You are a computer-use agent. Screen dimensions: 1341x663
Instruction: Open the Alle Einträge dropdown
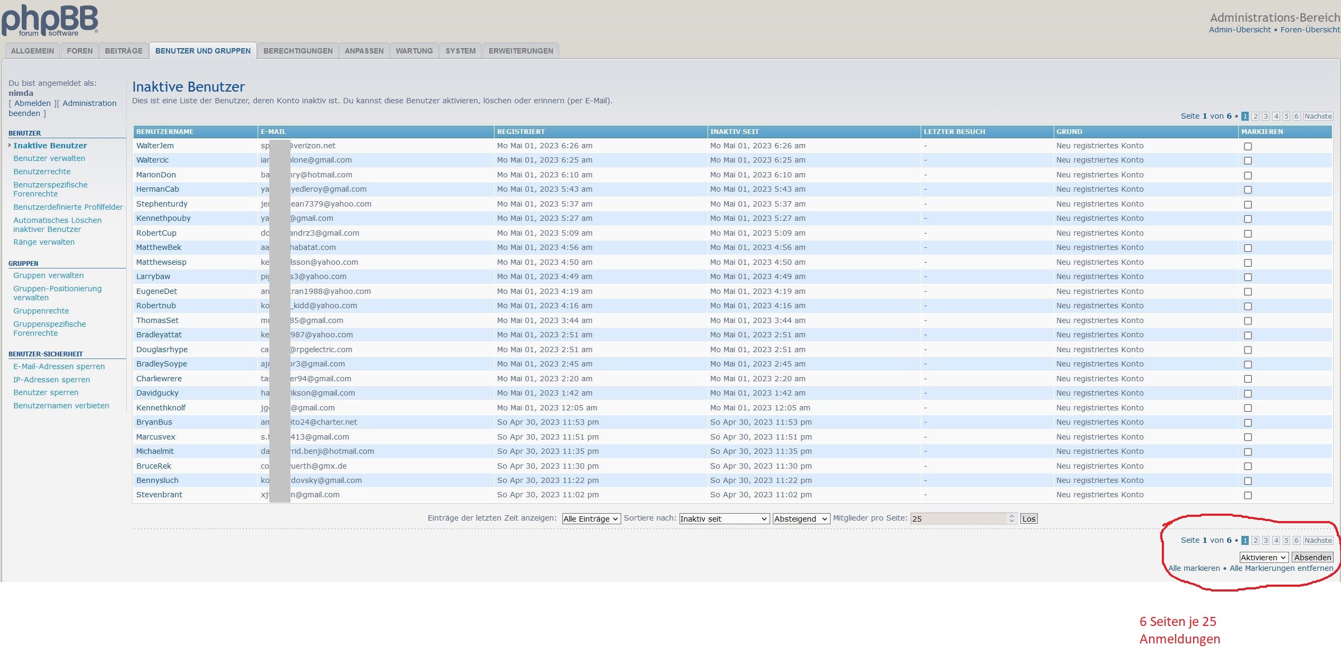(590, 519)
